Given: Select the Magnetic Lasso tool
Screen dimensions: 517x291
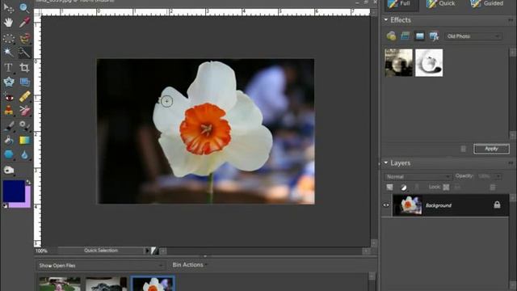Looking at the screenshot, I should (x=25, y=38).
